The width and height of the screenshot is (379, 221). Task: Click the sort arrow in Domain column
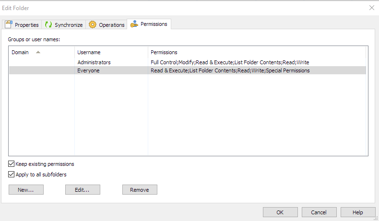tap(38, 52)
